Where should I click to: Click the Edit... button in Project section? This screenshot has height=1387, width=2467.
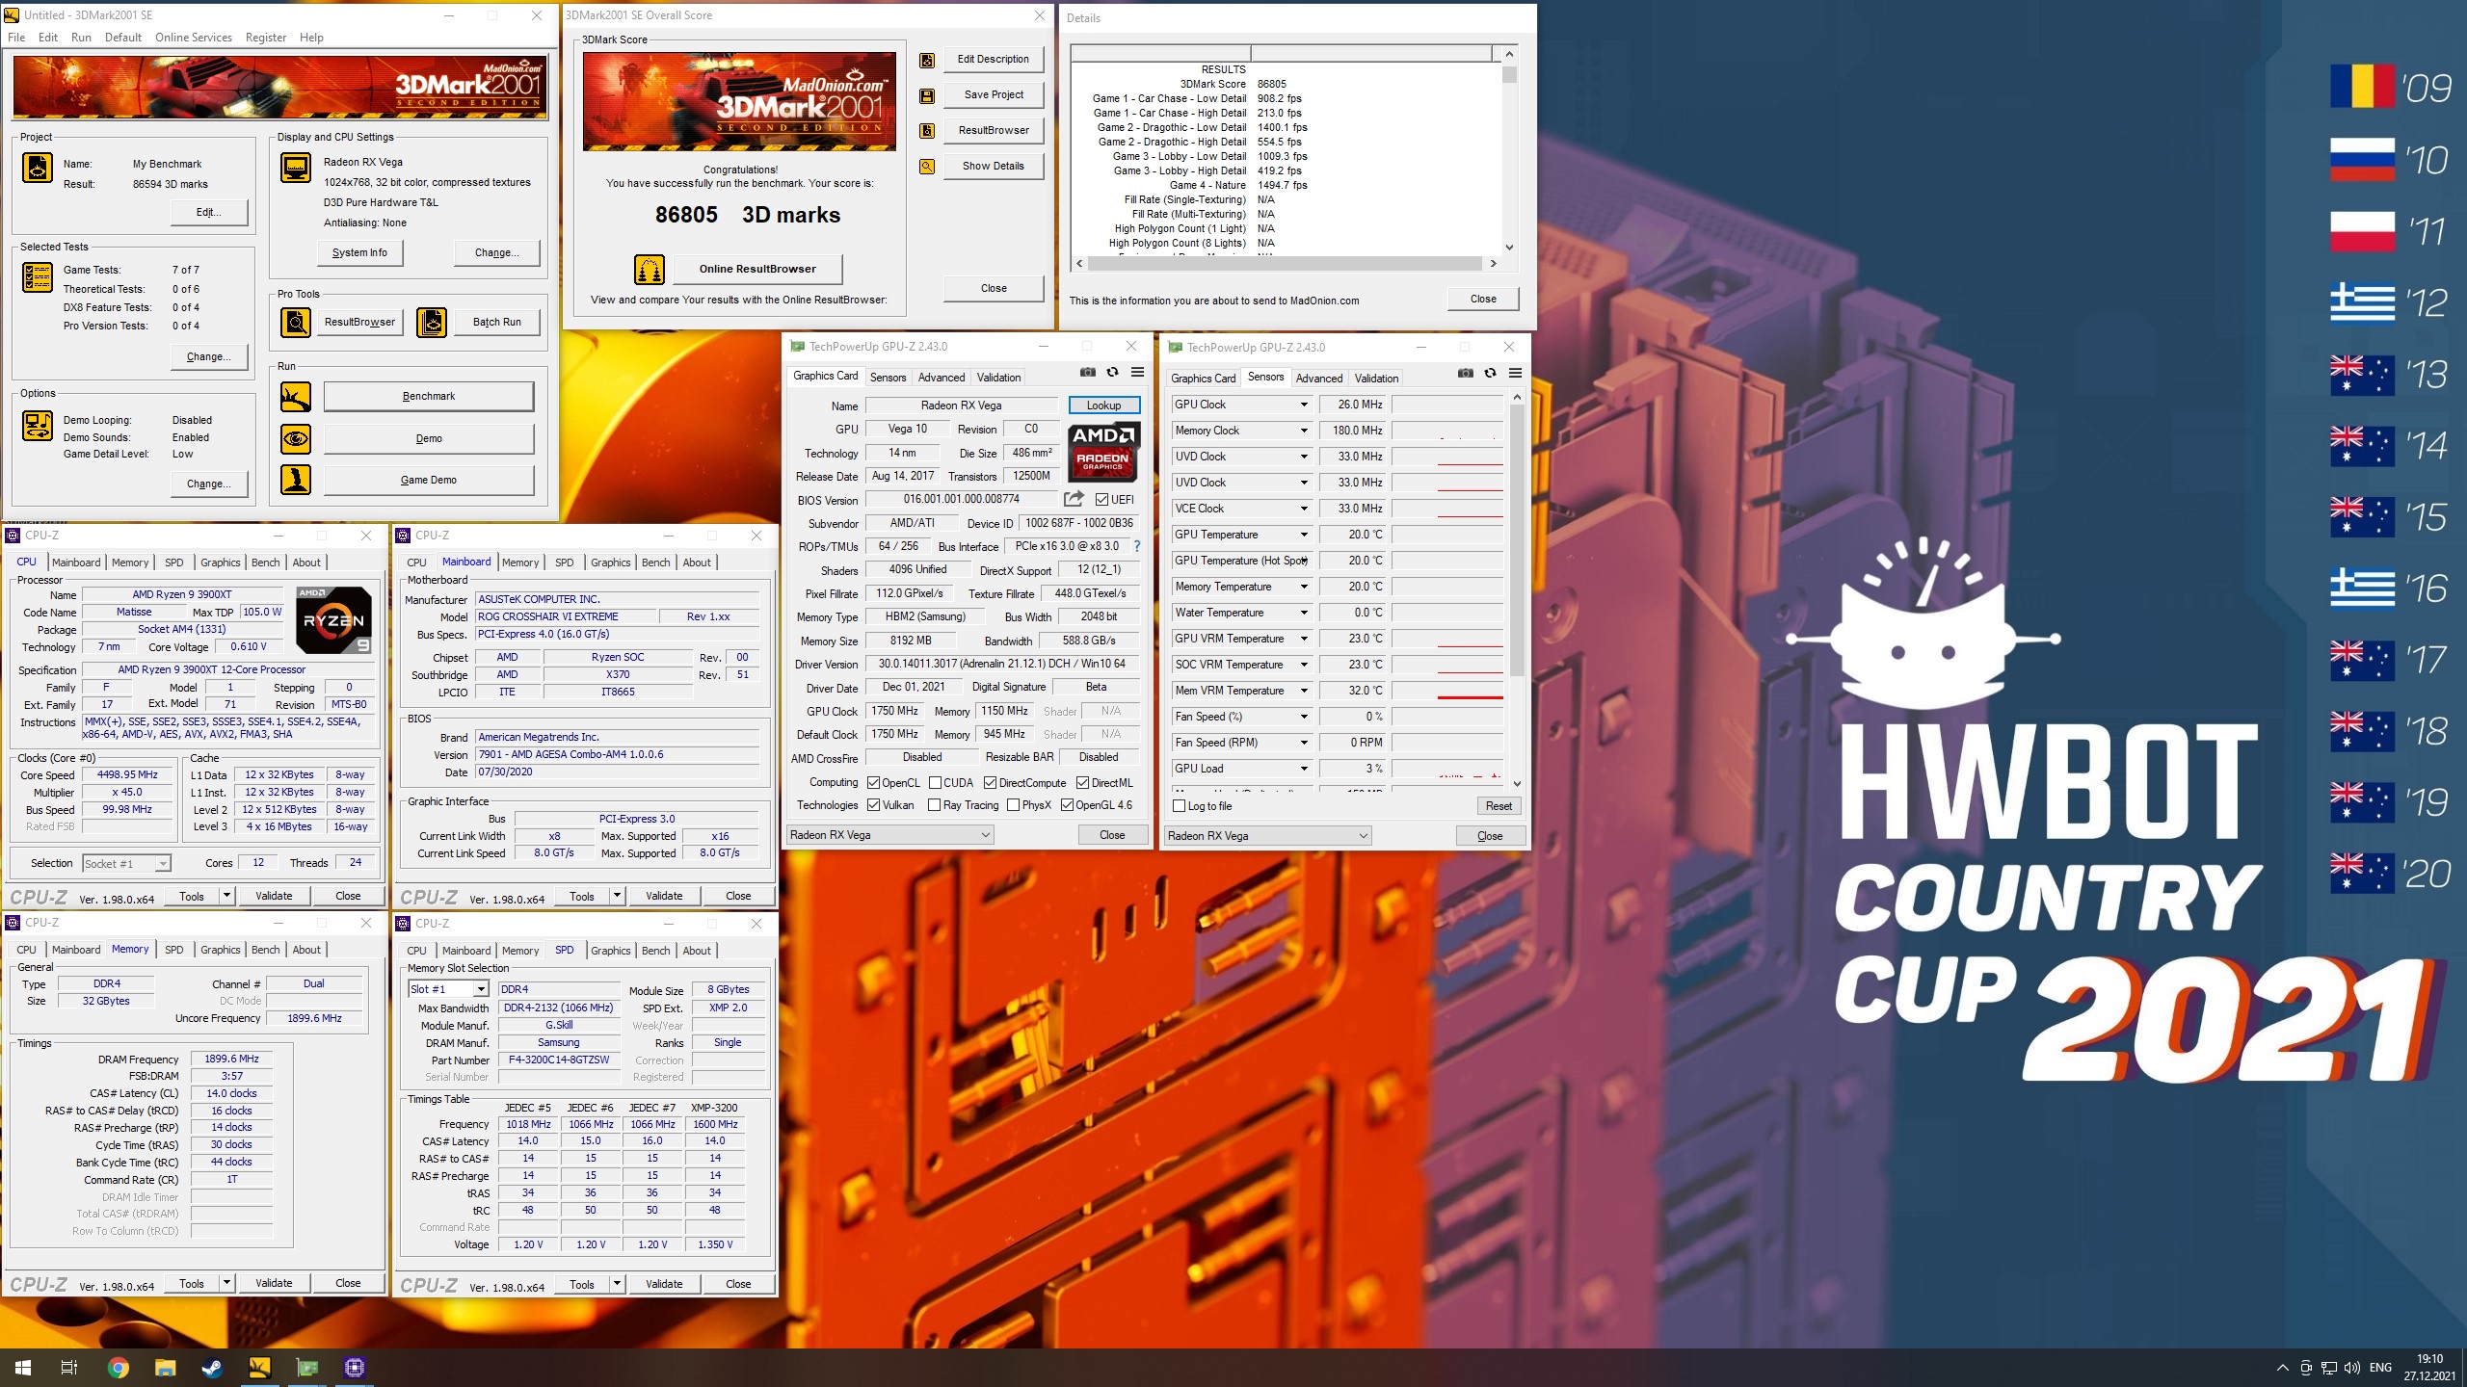pyautogui.click(x=209, y=212)
